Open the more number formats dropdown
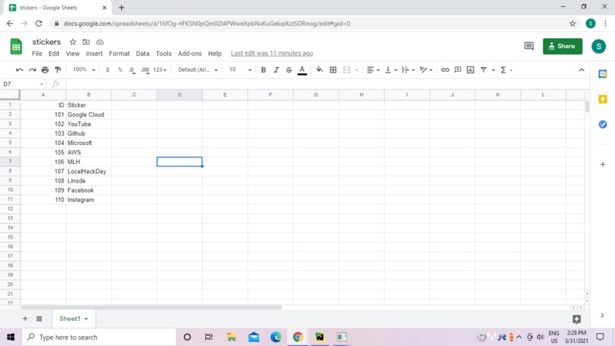This screenshot has height=346, width=615. (x=159, y=70)
